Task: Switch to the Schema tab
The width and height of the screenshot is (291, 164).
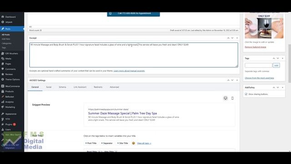Action: click(x=62, y=87)
